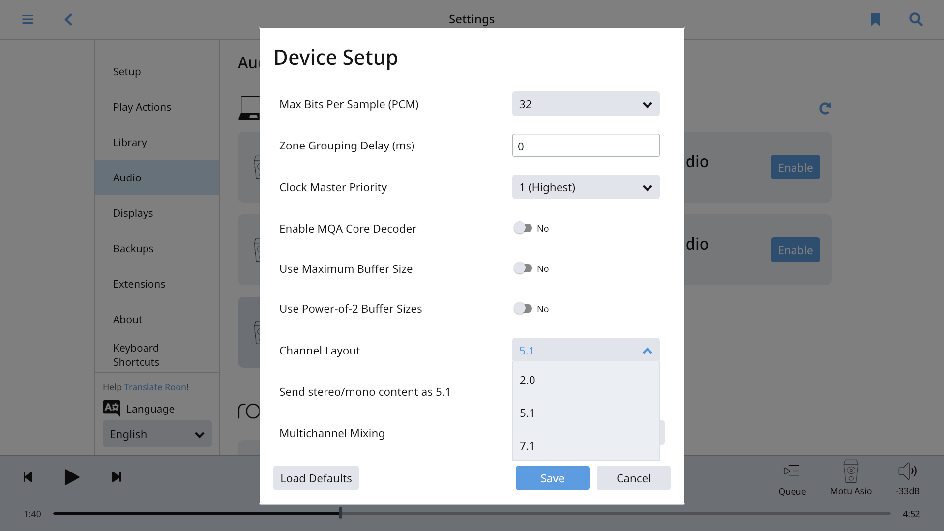Click the bookmark icon
This screenshot has height=531, width=944.
pos(875,19)
